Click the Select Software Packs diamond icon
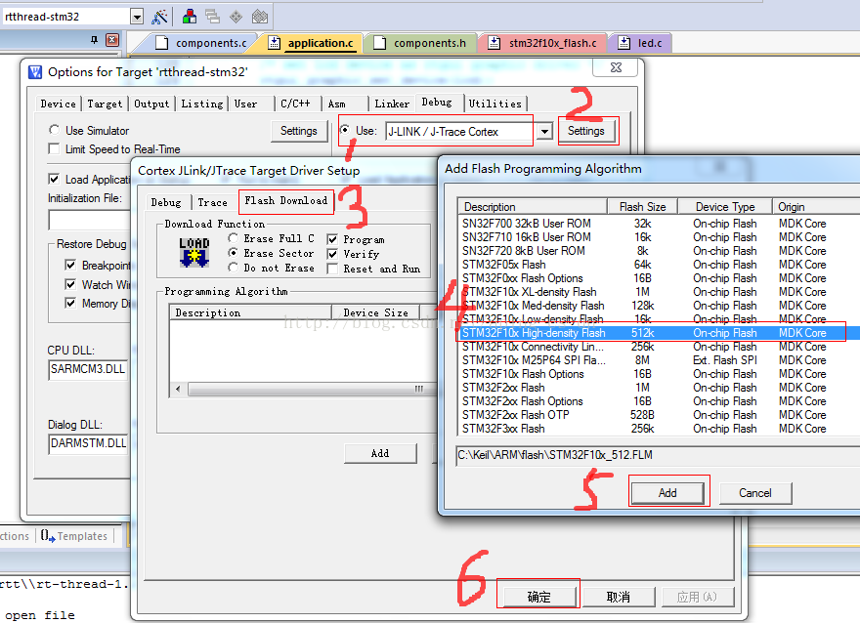 (x=236, y=17)
